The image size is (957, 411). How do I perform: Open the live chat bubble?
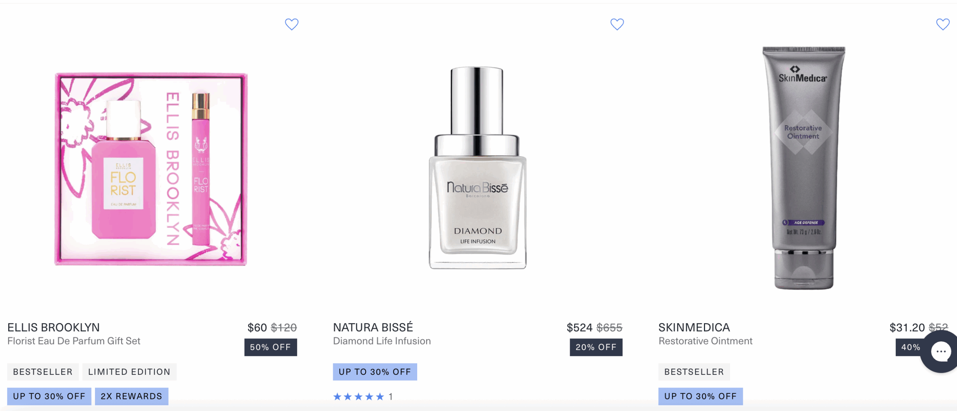coord(941,352)
